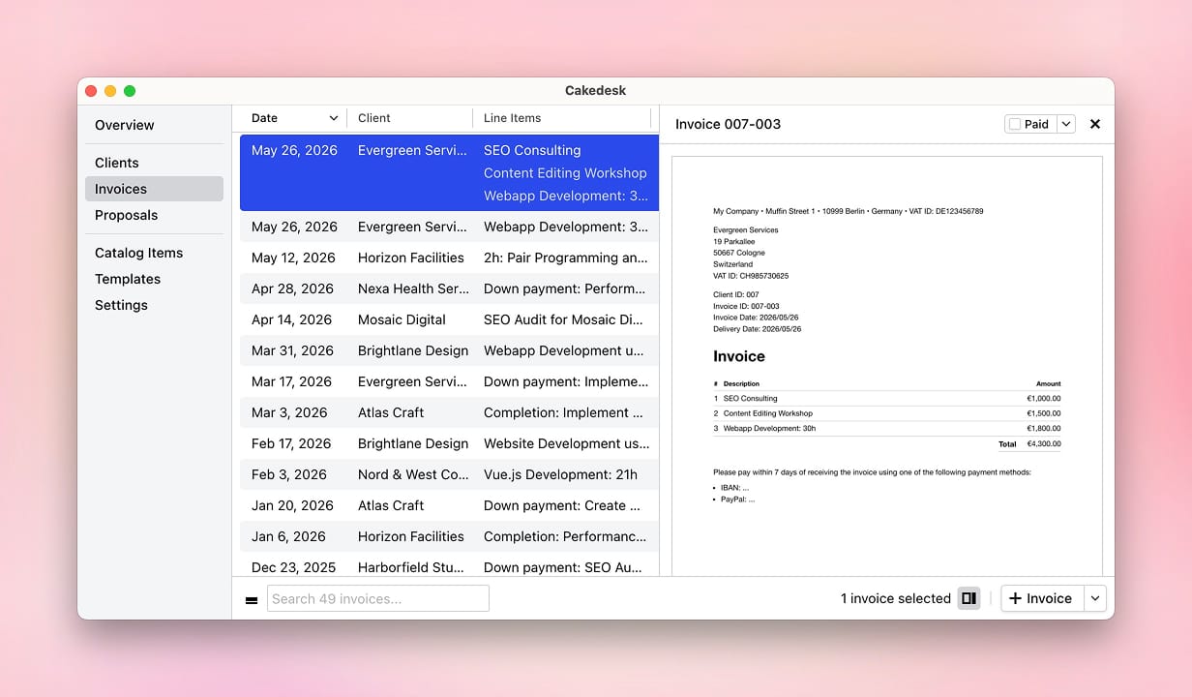The height and width of the screenshot is (697, 1192).
Task: Click 'Content Editing Workshop' in selected row
Action: tap(565, 173)
